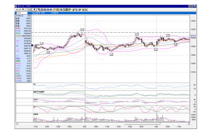Click the 連動 link button in the title bar
211x133 pixels.
click(x=191, y=6)
